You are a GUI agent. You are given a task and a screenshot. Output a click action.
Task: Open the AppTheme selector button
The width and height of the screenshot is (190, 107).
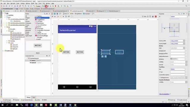pyautogui.click(x=78, y=14)
